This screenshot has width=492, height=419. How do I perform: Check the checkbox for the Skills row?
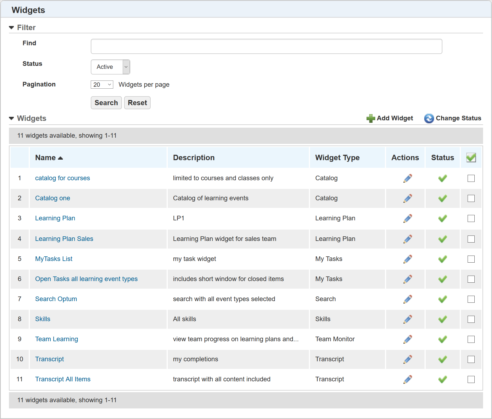tap(471, 319)
